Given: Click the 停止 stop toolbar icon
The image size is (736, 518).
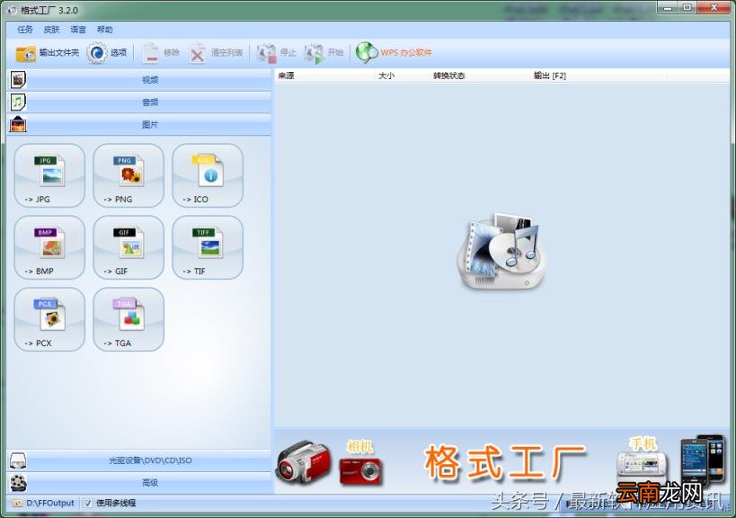Looking at the screenshot, I should [x=266, y=53].
